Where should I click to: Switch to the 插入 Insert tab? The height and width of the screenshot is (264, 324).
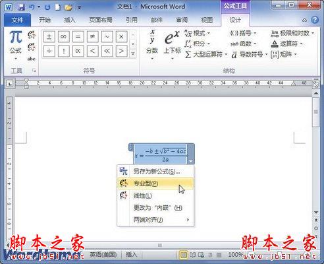coord(70,20)
